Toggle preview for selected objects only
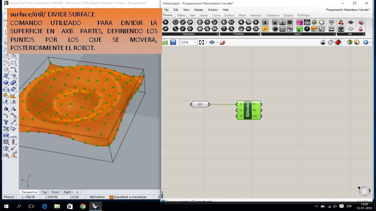 click(x=349, y=42)
